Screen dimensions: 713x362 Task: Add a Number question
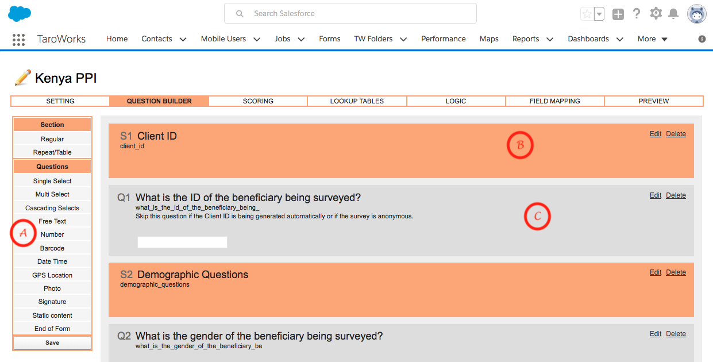tap(52, 234)
